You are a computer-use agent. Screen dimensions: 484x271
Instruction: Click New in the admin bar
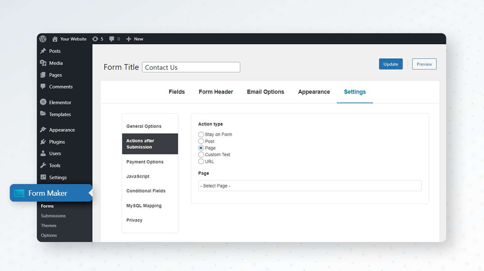click(139, 39)
